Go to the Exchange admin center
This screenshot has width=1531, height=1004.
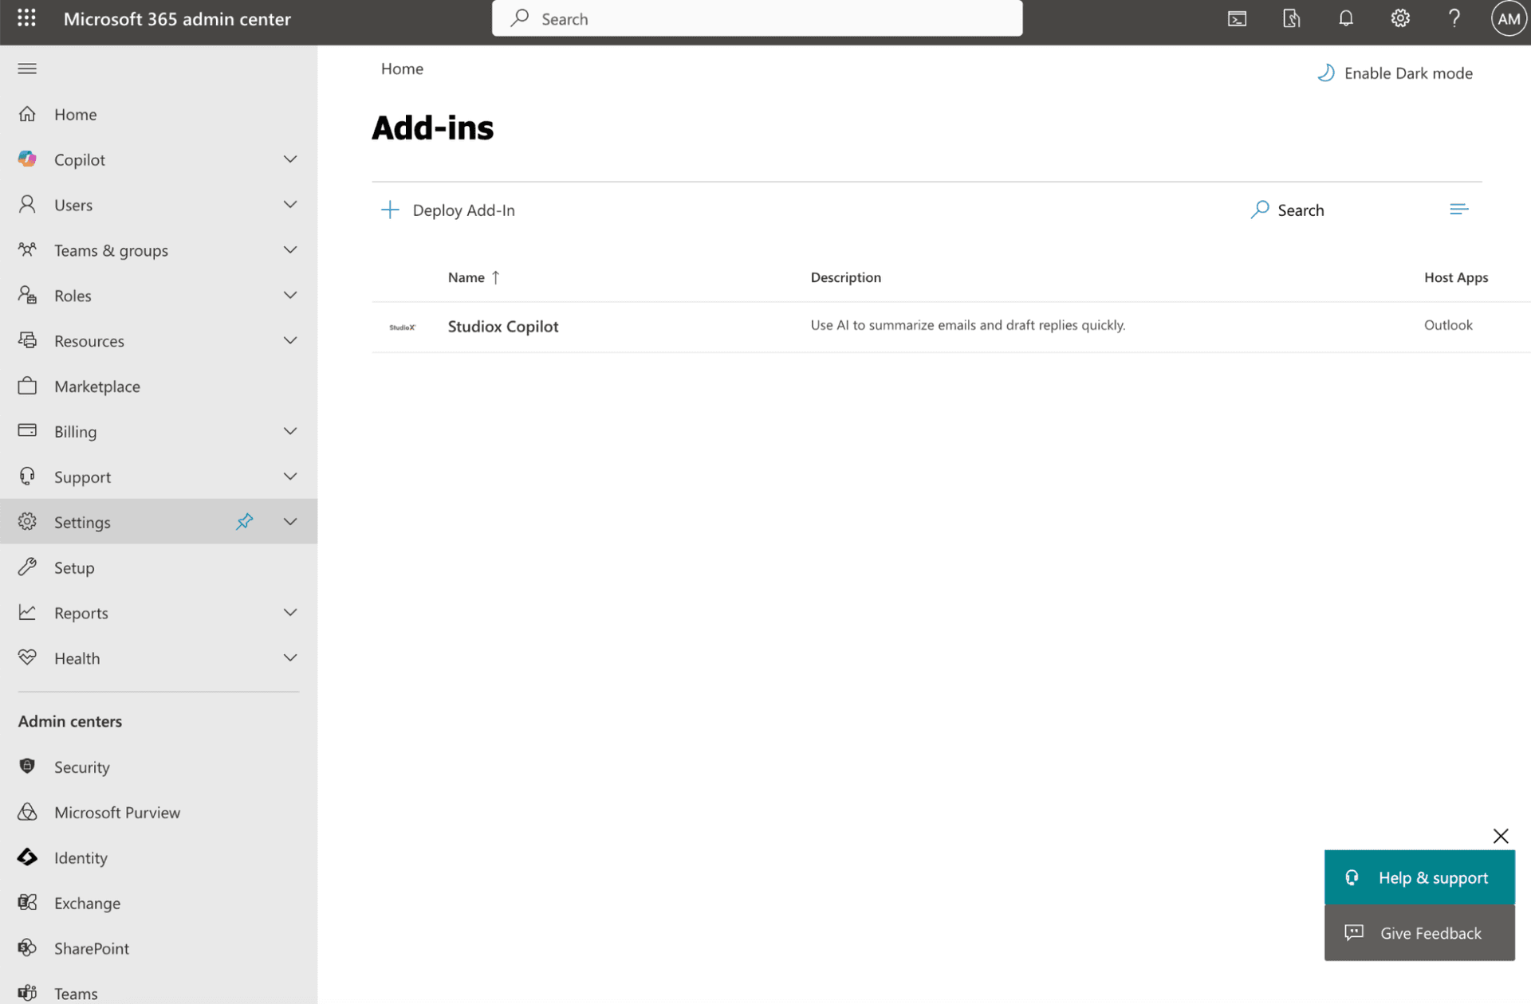click(x=87, y=903)
